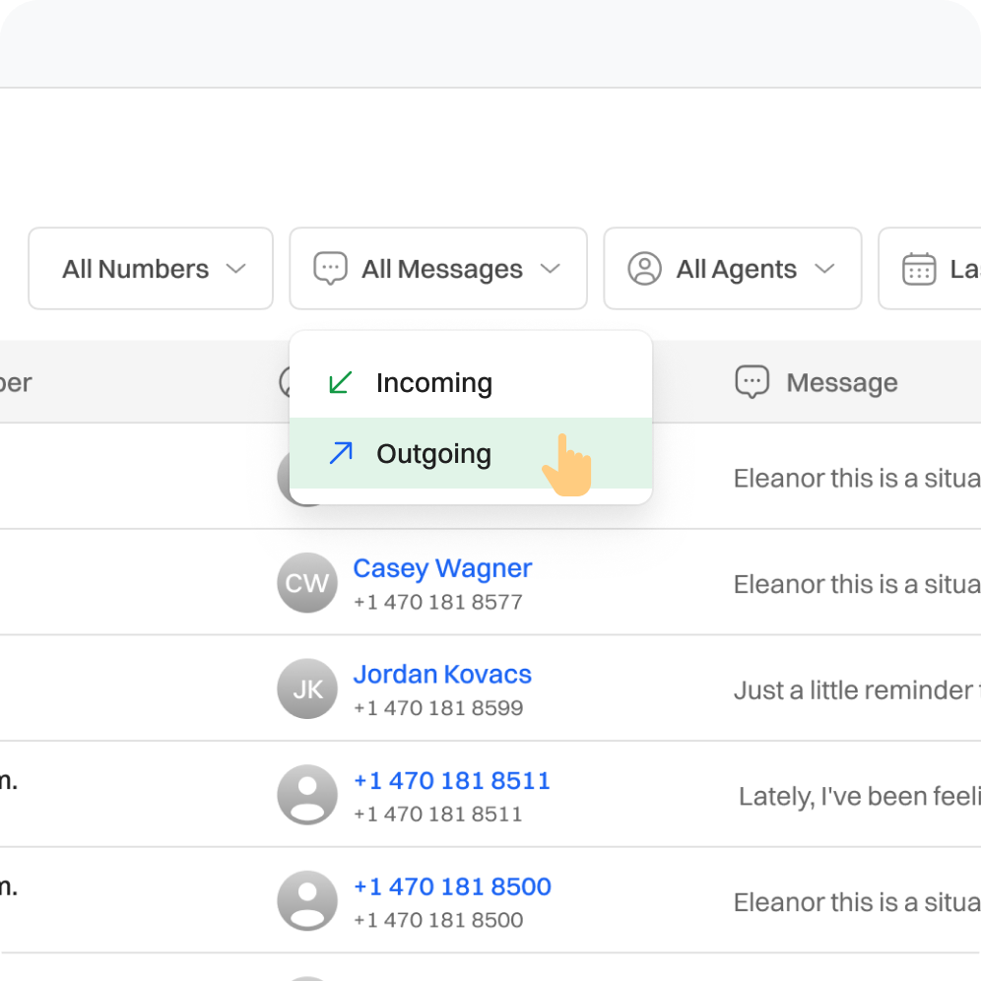Choose Outgoing in the message filter menu
Viewport: 981px width, 981px height.
tap(433, 454)
